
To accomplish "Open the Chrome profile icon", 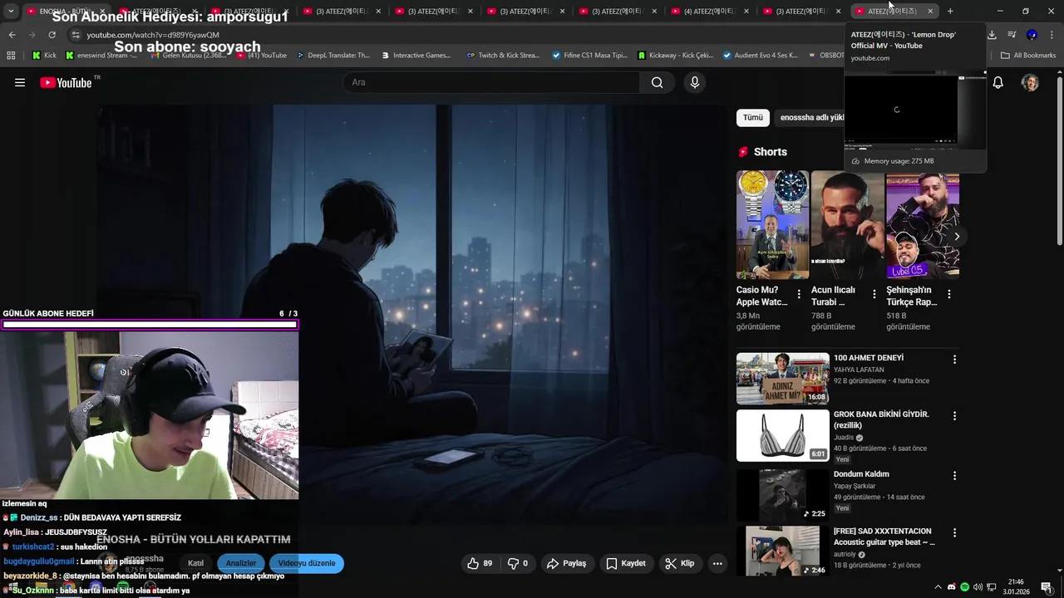I will tap(1032, 35).
